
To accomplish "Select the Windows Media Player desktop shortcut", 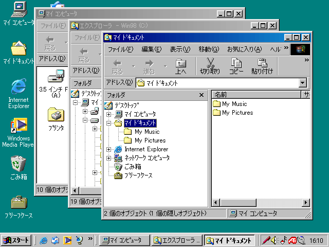I will pyautogui.click(x=18, y=132).
